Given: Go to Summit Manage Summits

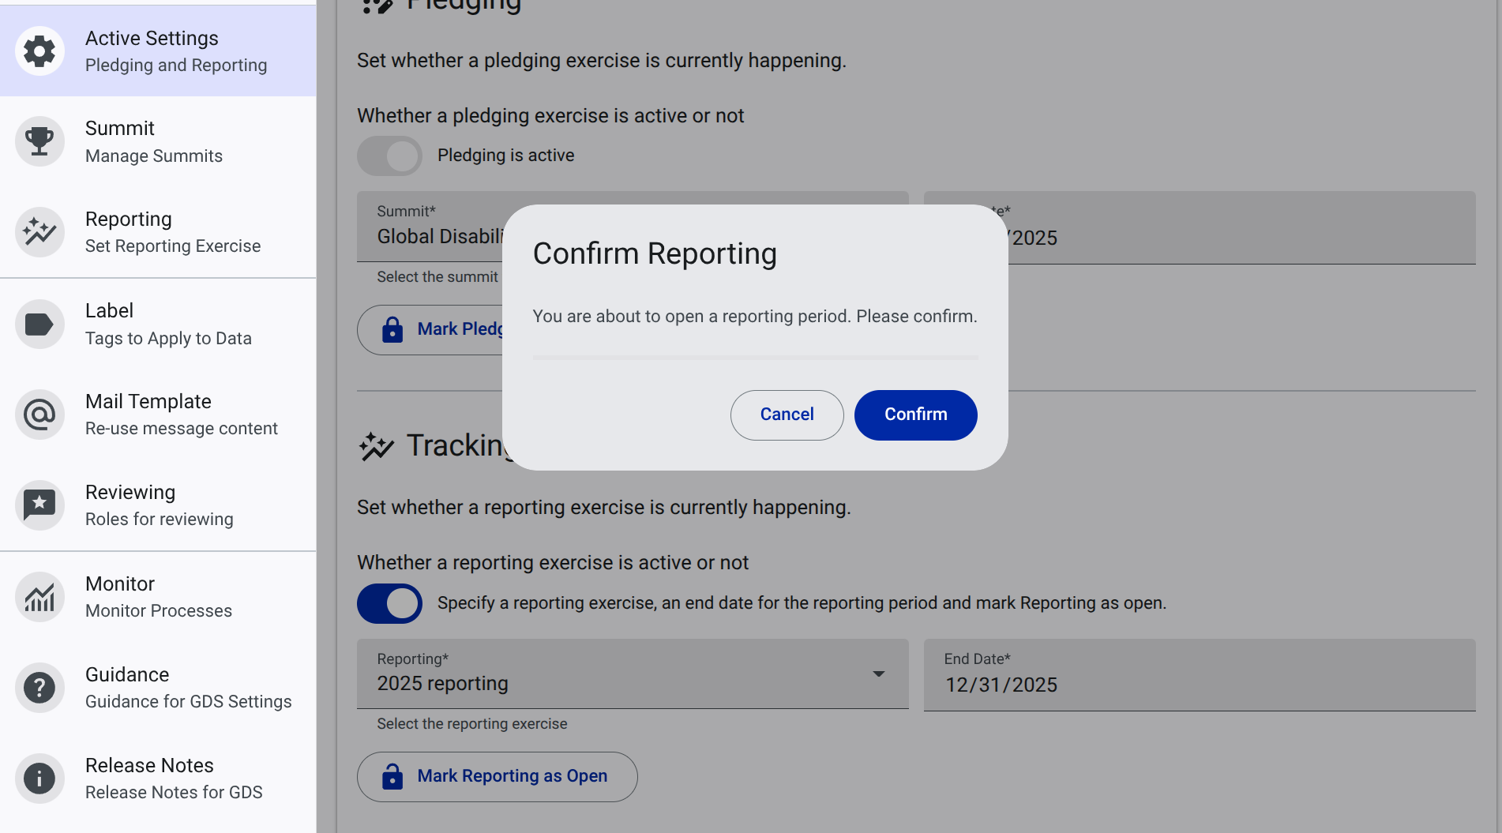Looking at the screenshot, I should click(158, 141).
